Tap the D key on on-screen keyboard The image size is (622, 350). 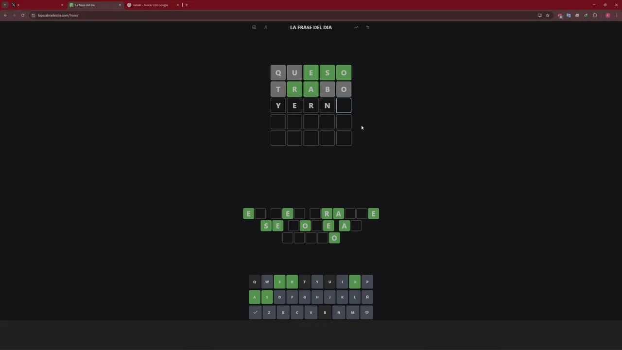[x=279, y=297]
